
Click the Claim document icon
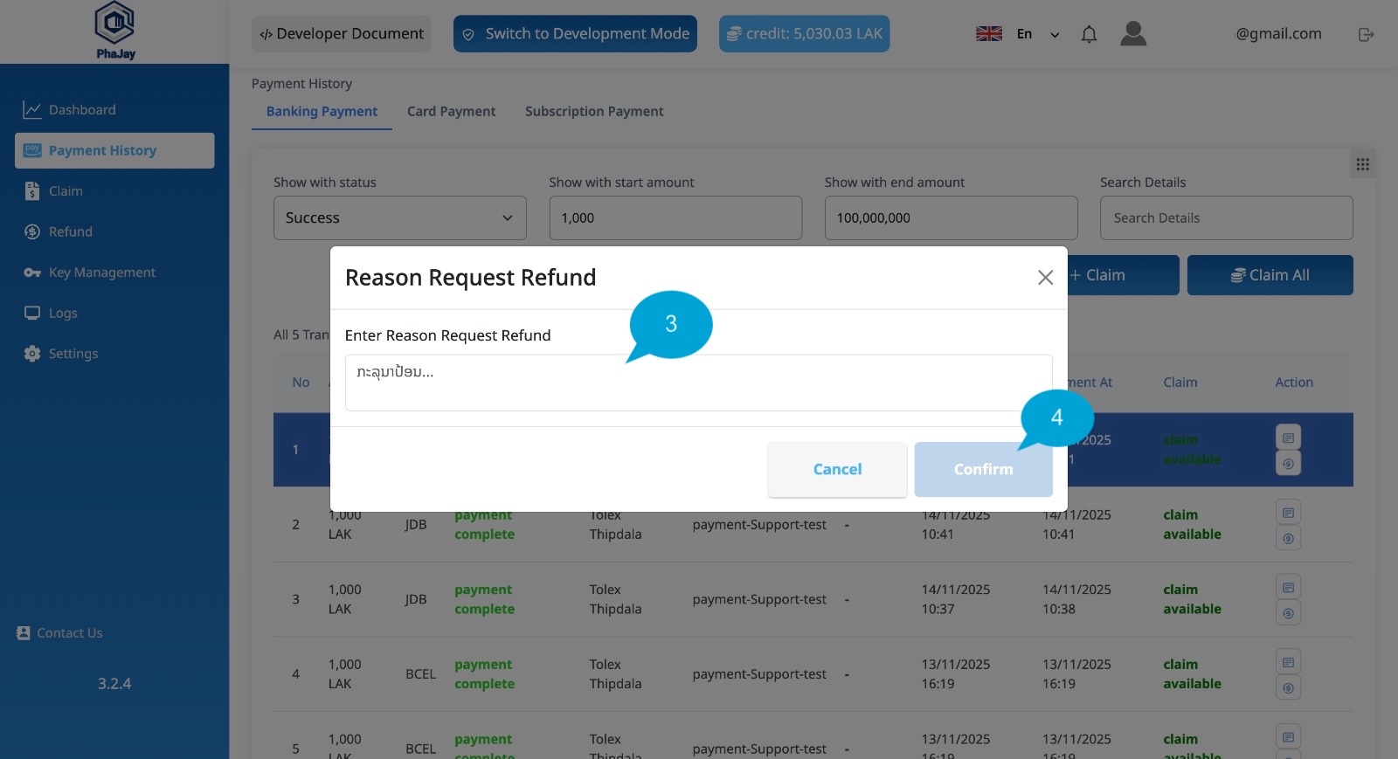(32, 191)
